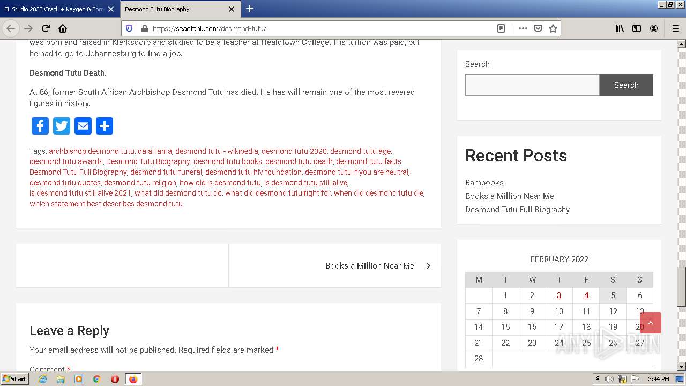686x386 pixels.
Task: Click the gray Search button
Action: click(626, 85)
